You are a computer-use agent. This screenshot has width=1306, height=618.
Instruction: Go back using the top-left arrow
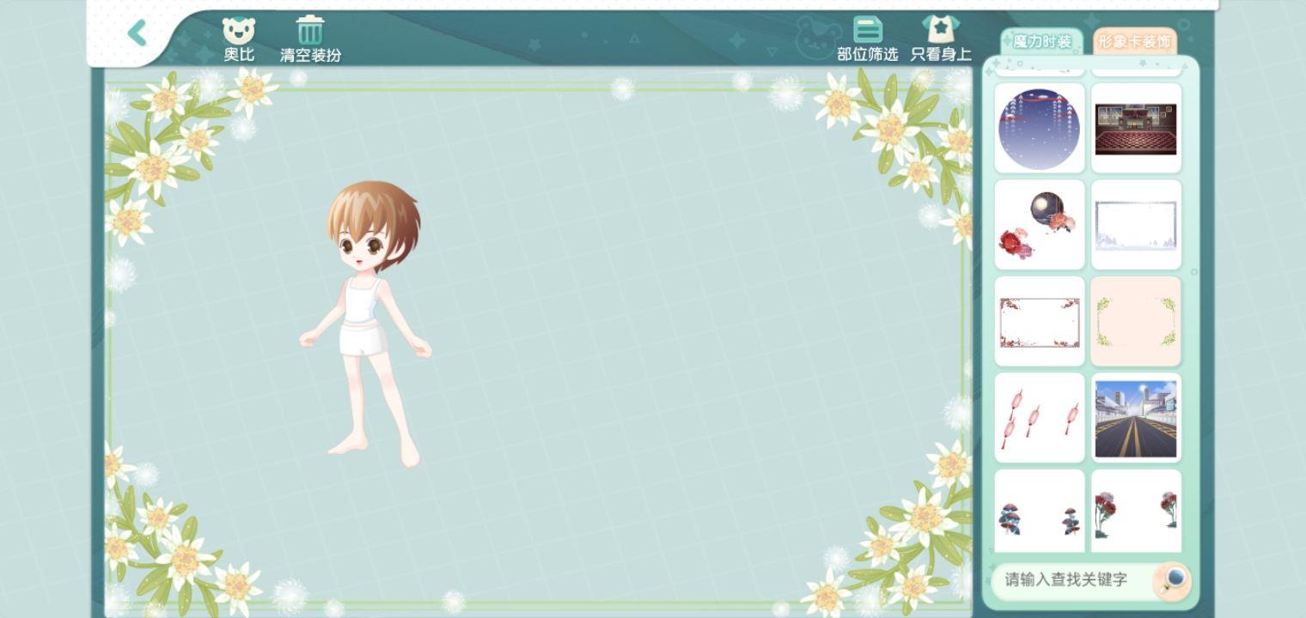tap(137, 33)
